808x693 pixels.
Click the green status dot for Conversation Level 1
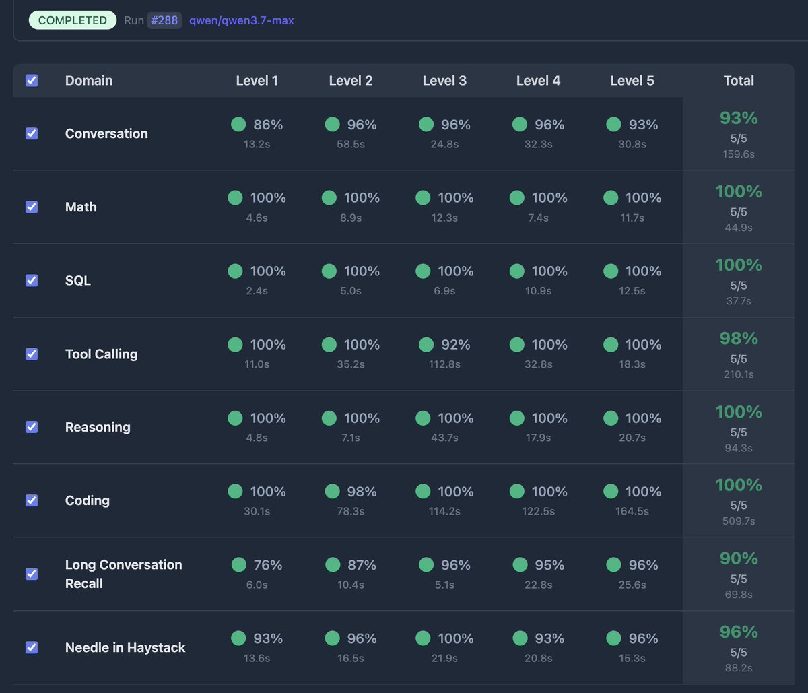pos(238,124)
